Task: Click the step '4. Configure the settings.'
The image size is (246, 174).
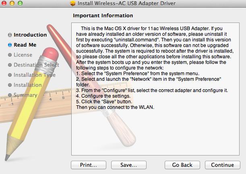Action: (x=103, y=96)
